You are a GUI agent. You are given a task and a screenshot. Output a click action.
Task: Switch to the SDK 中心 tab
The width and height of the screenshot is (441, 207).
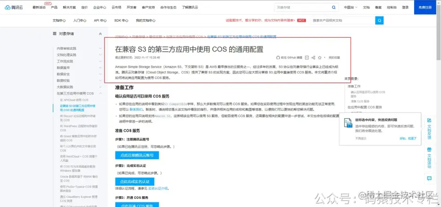click(x=121, y=21)
